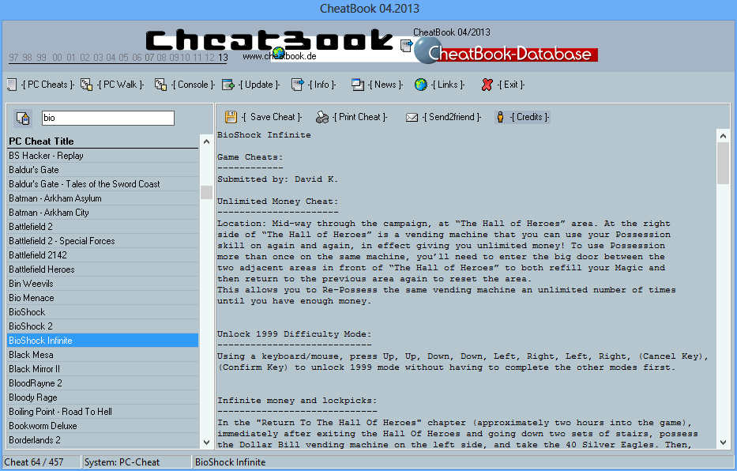The image size is (737, 471).
Task: Click the globe icon on the CheatBook logo
Action: click(278, 52)
